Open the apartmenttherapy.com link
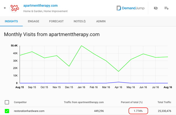 click(40, 5)
